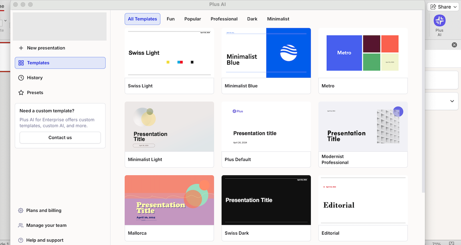Click the Plus Default caption label

click(237, 160)
